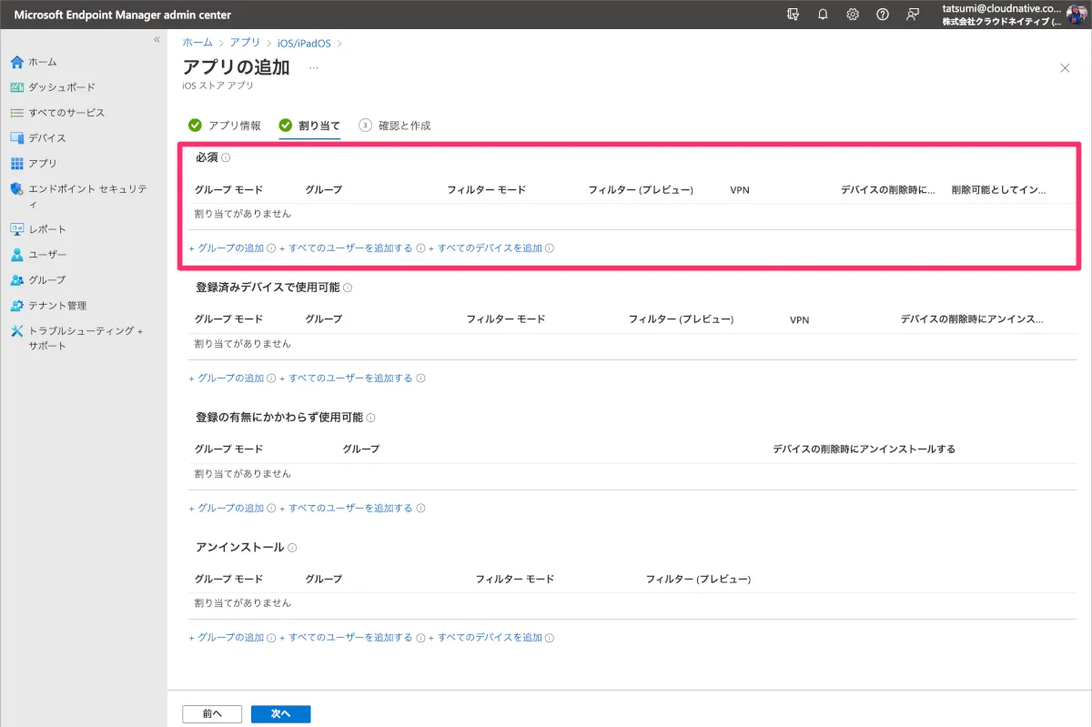Click the notifications bell icon

(823, 15)
